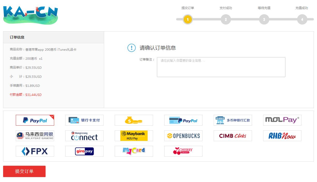Click the 等待充值 step label

pos(264,8)
